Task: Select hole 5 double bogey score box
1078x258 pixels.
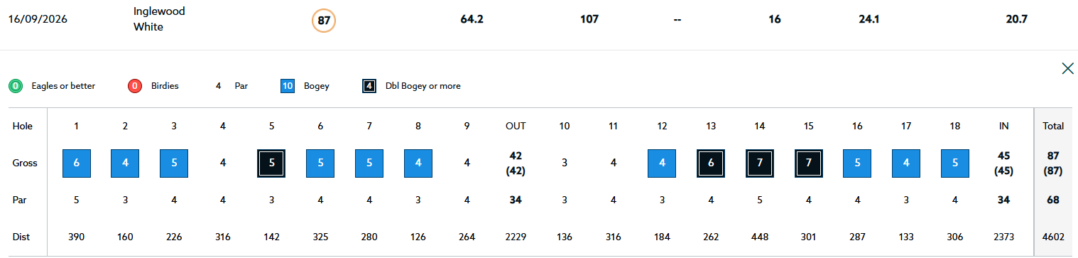Action: [x=271, y=163]
